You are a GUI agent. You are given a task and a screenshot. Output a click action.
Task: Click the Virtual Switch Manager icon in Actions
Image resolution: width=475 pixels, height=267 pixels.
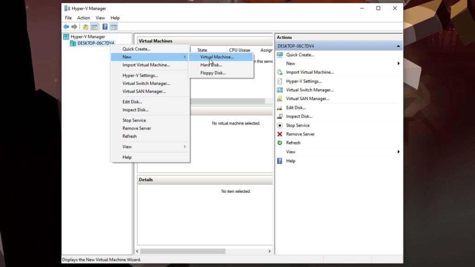pos(280,90)
